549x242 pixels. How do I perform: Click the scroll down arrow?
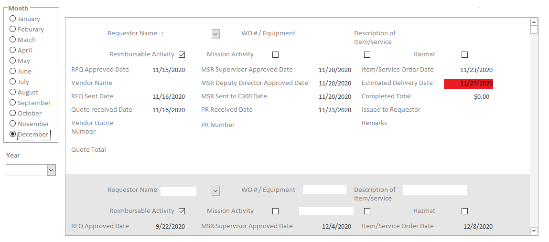click(x=534, y=231)
